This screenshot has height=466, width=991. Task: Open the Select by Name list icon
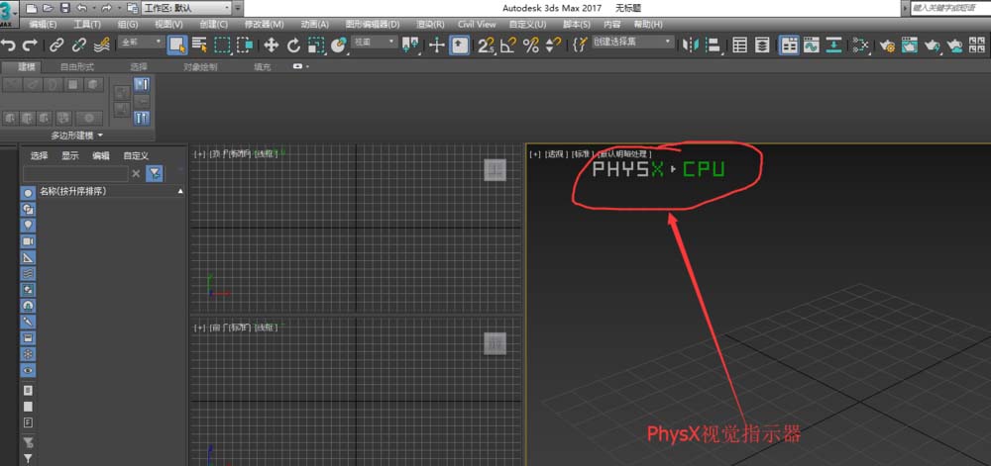(200, 45)
